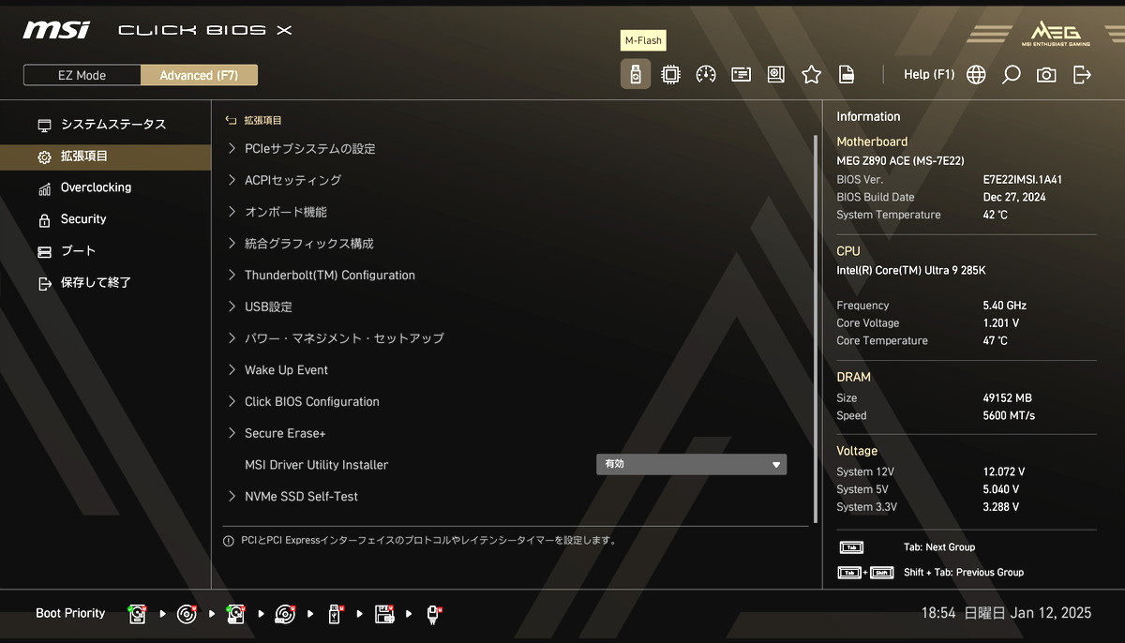Click the CPU chip icon in toolbar

670,74
